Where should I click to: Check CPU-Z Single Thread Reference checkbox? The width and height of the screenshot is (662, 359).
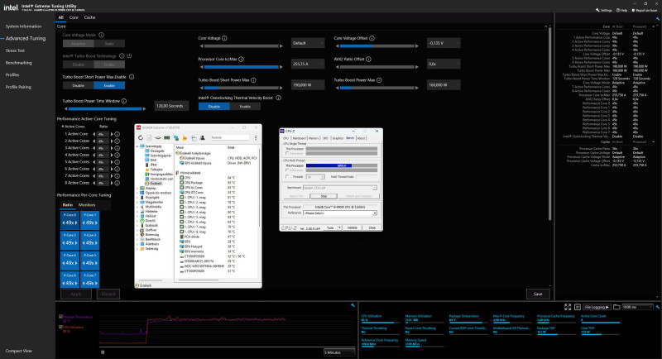pyautogui.click(x=287, y=153)
